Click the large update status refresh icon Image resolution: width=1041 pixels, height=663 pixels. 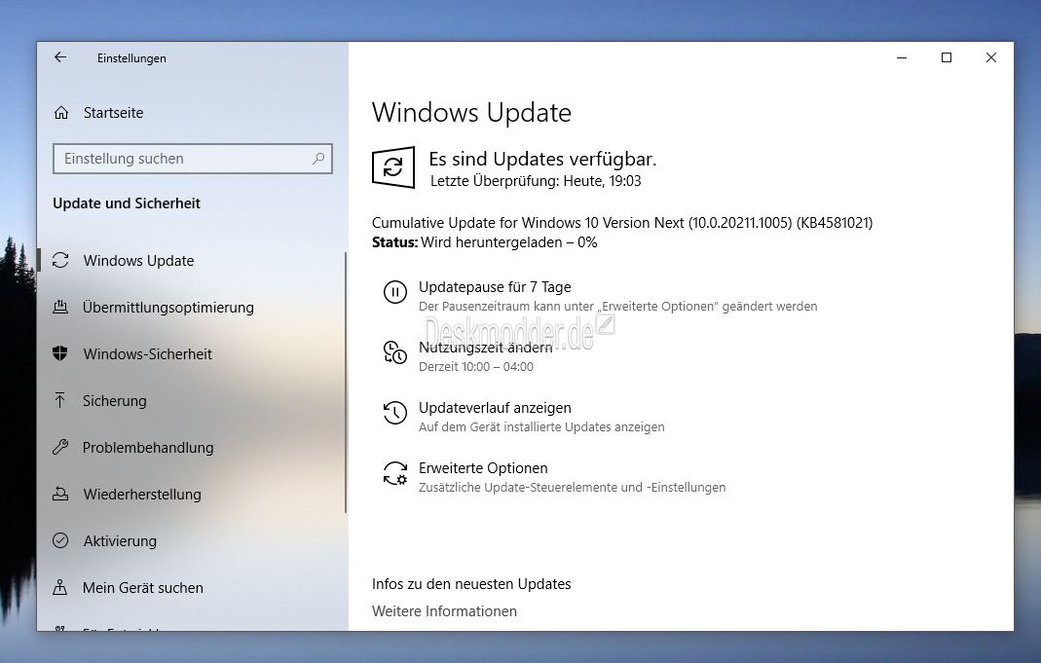click(393, 167)
